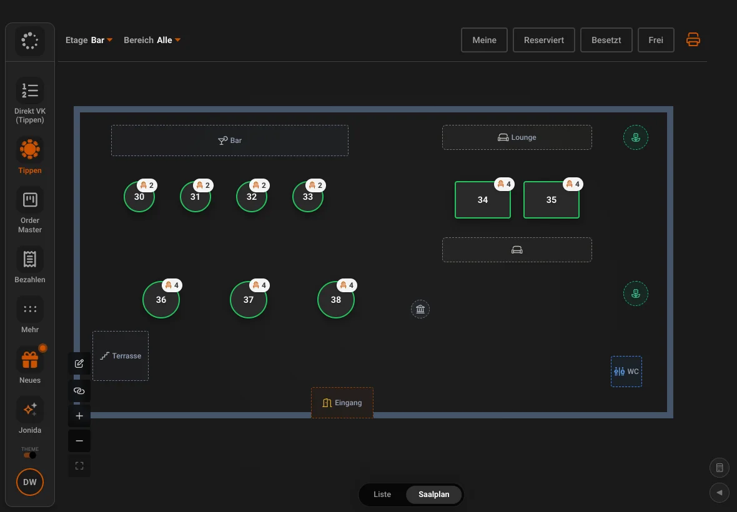Select round table 30
Viewport: 737px width, 512px height.
point(139,197)
